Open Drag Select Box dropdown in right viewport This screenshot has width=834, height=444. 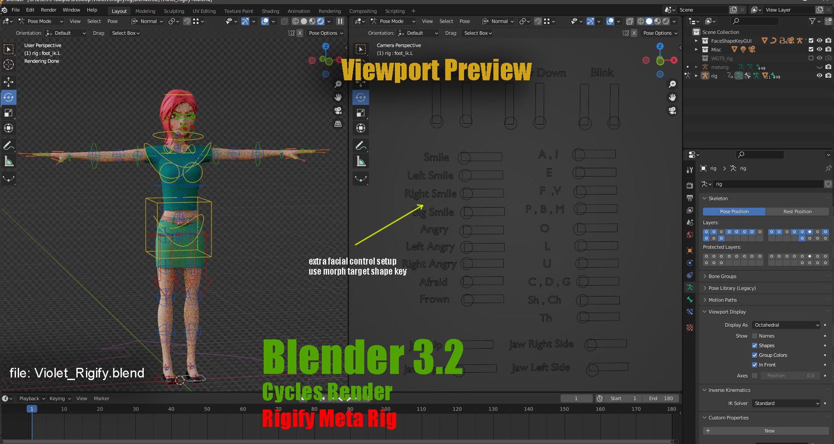tap(477, 33)
